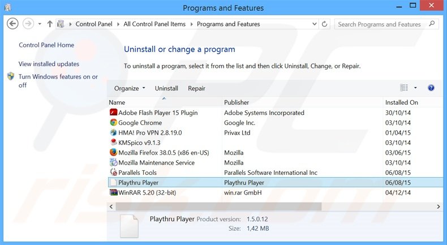Click the Back navigation arrow
Viewport: 447px width, 245px height.
[x=12, y=24]
